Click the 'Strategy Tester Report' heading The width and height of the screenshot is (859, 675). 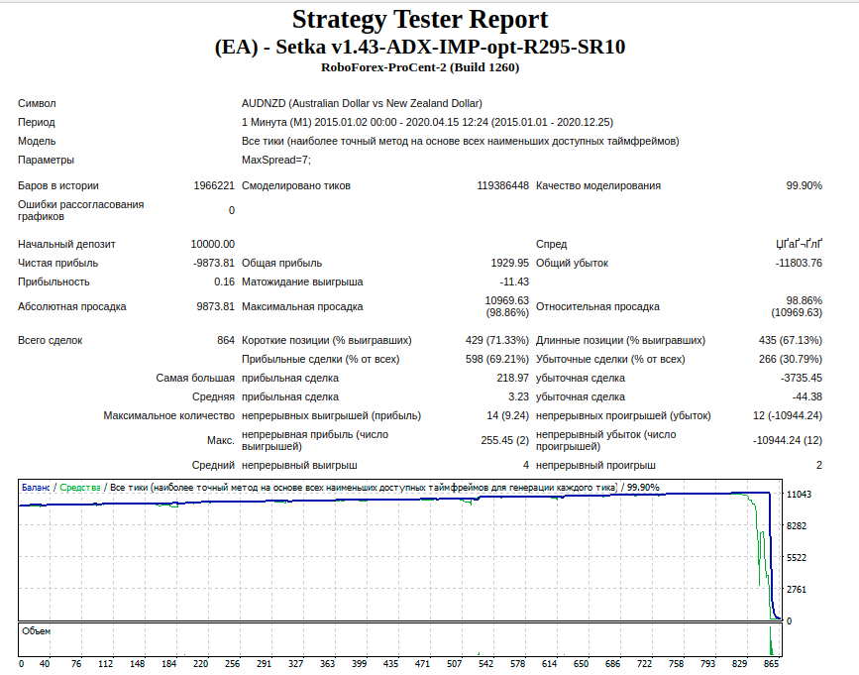coord(420,19)
